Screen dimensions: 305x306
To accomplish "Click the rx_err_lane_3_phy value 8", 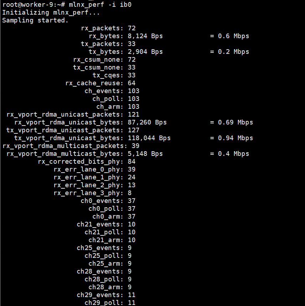I will click(129, 193).
